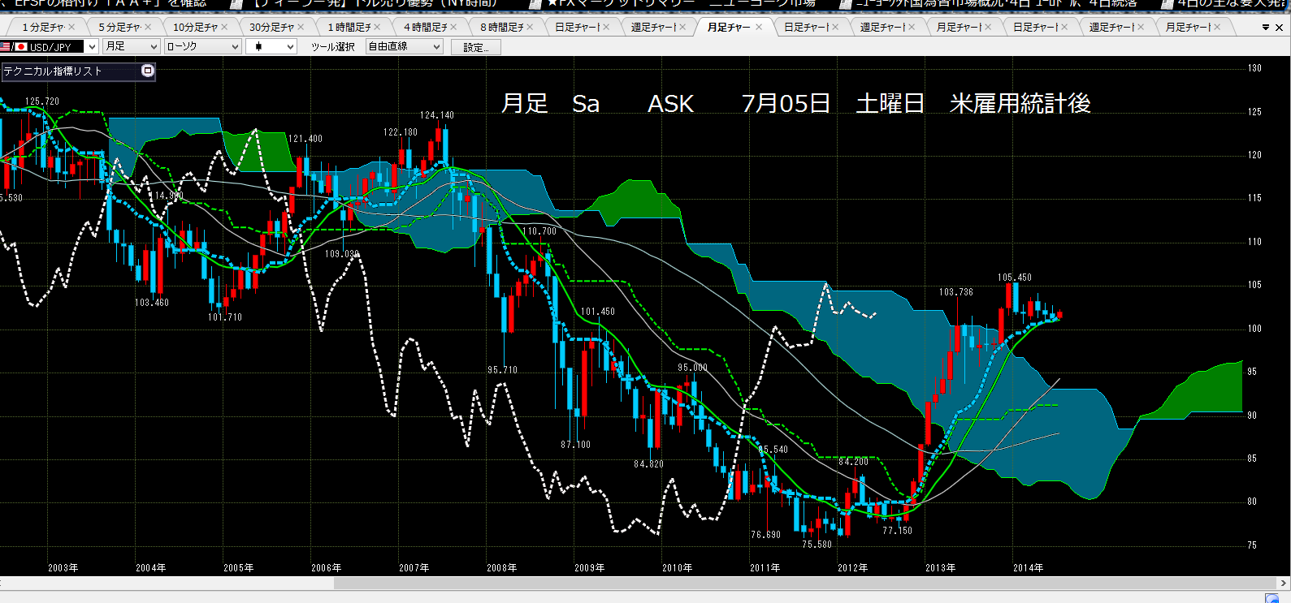Image resolution: width=1291 pixels, height=603 pixels.
Task: Click the 110.700 price label
Action: (540, 231)
